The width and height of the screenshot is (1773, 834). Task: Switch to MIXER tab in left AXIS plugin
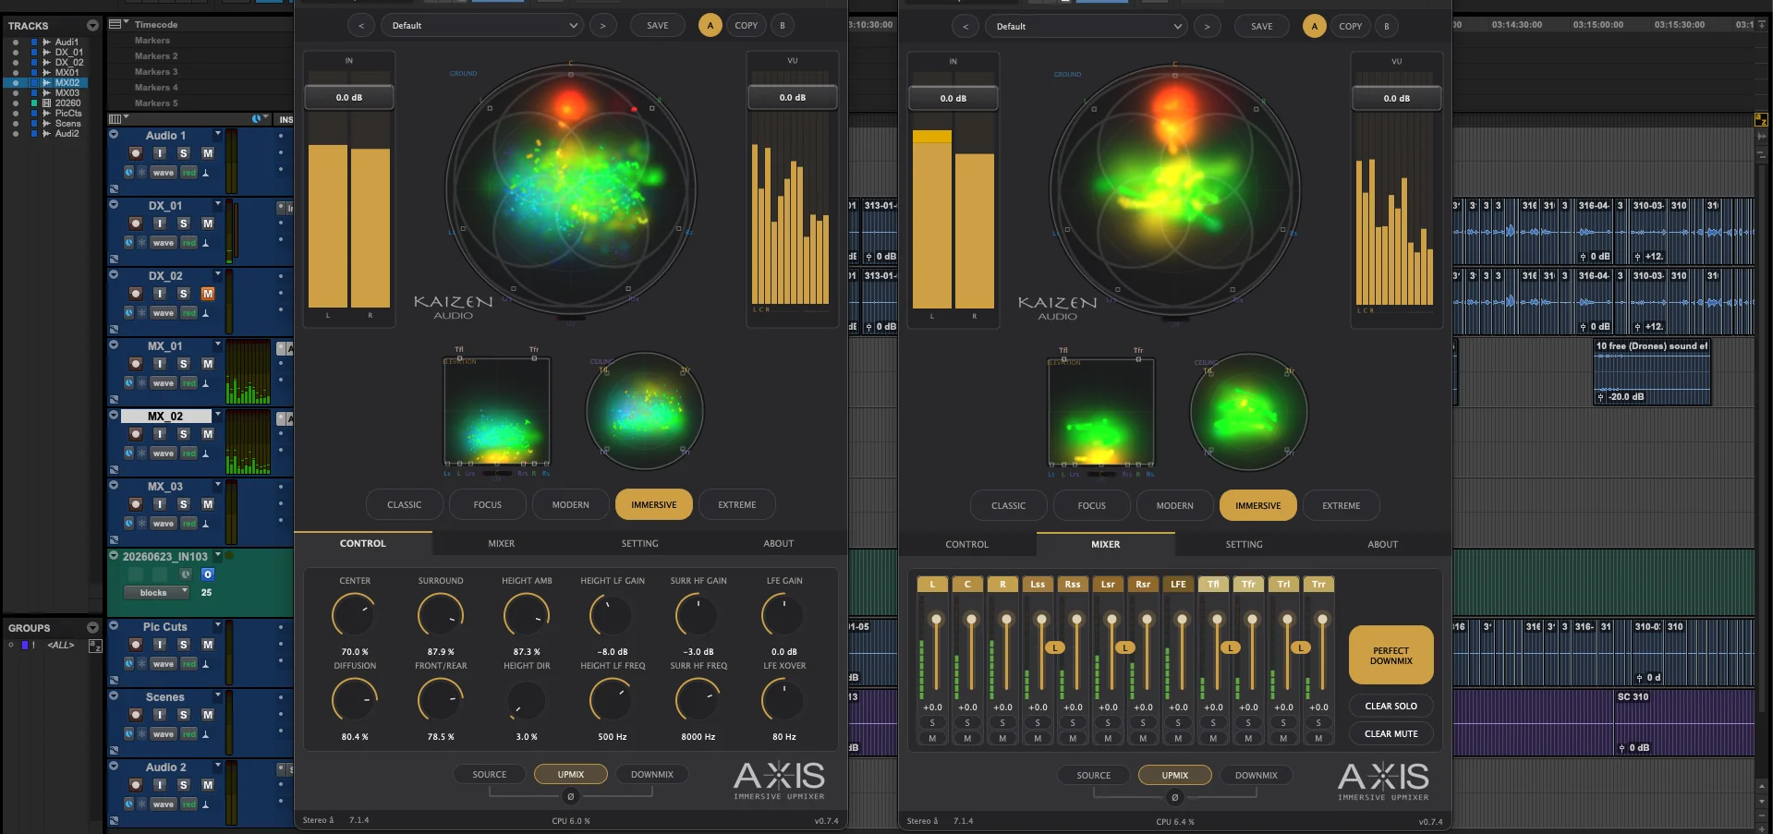(502, 543)
